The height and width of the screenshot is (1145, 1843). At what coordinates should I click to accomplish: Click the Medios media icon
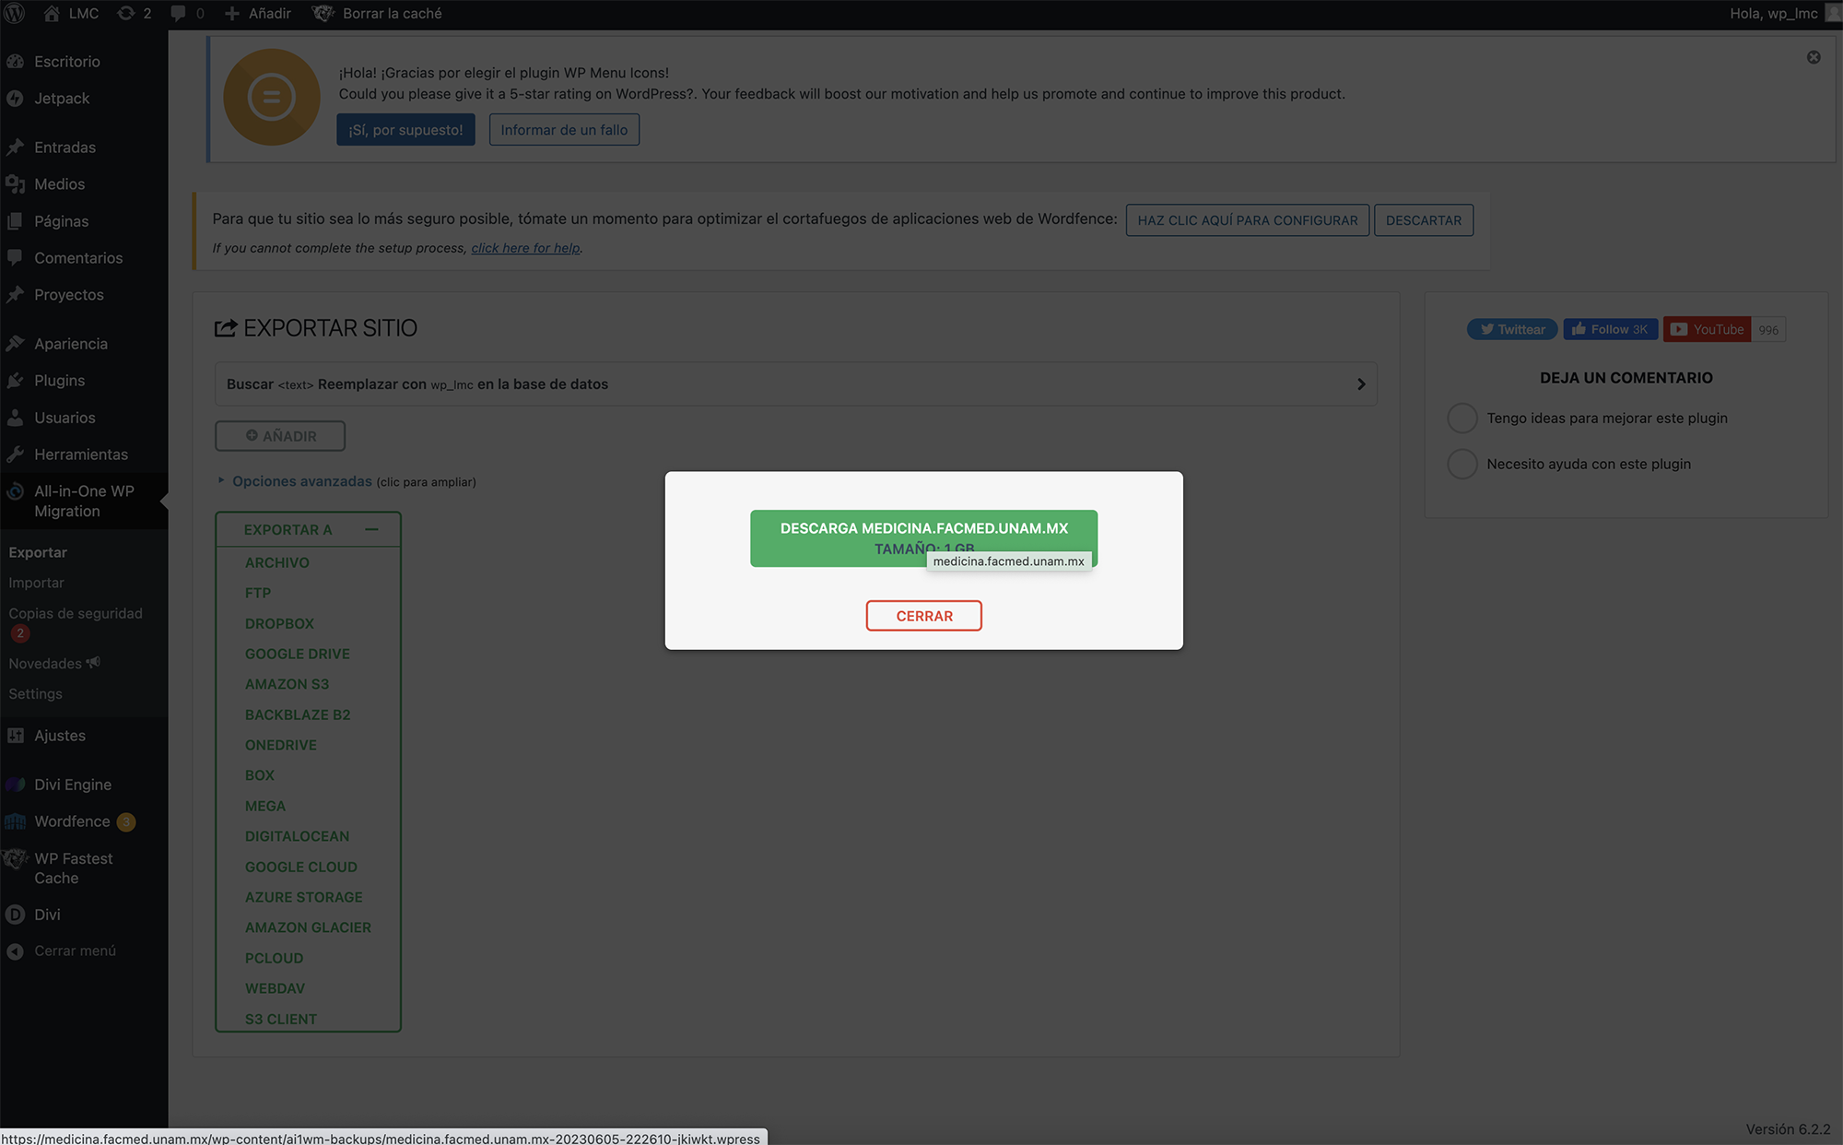pyautogui.click(x=15, y=183)
